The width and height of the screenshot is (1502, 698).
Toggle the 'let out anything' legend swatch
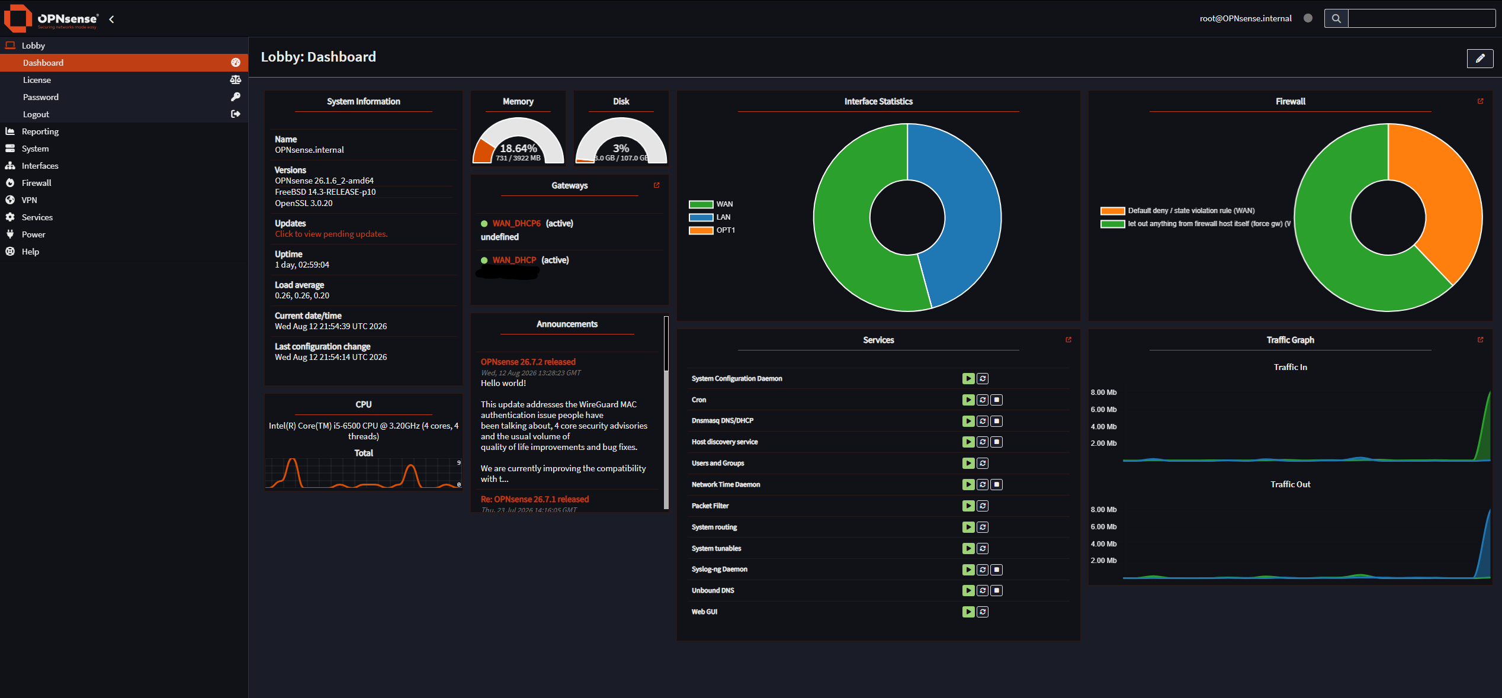click(x=1112, y=224)
